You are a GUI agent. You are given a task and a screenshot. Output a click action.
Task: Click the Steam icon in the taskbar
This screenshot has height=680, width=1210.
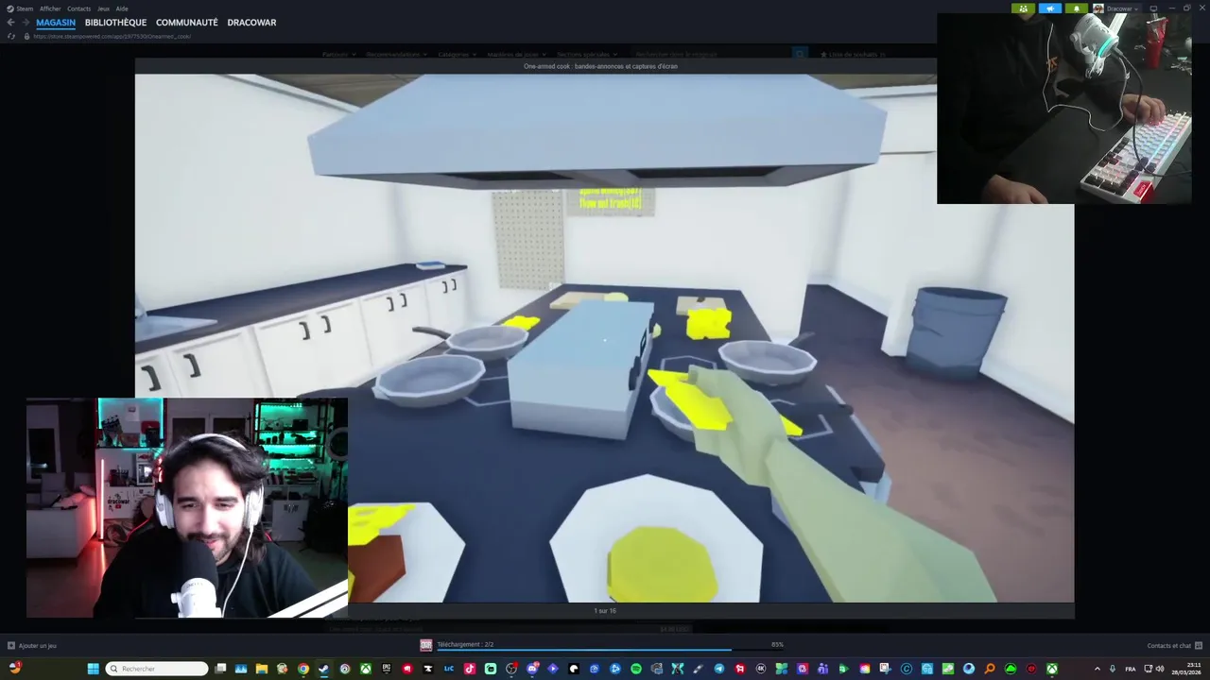click(323, 669)
